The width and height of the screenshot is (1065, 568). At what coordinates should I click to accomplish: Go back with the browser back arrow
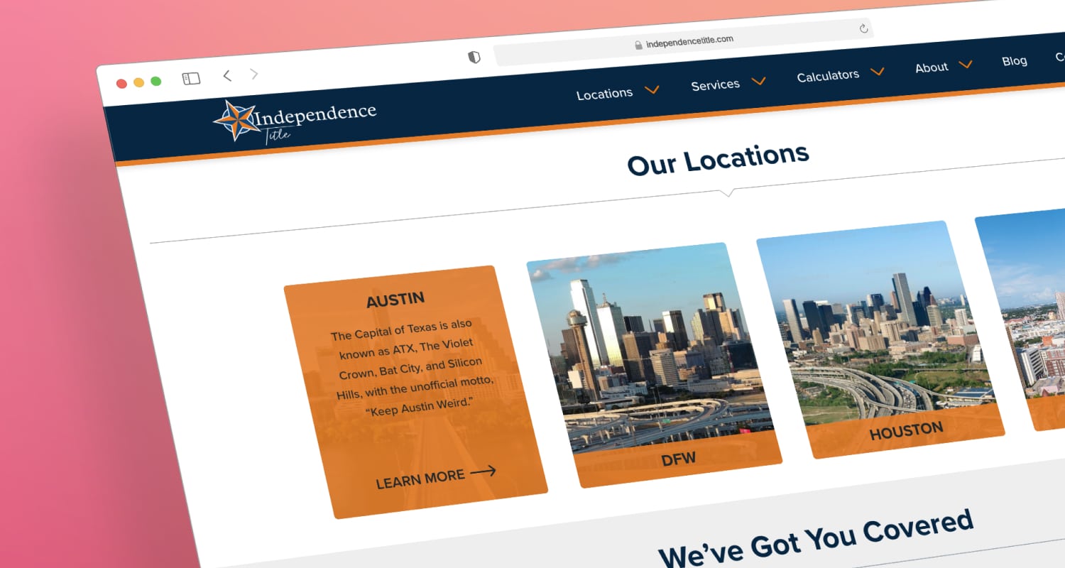227,75
